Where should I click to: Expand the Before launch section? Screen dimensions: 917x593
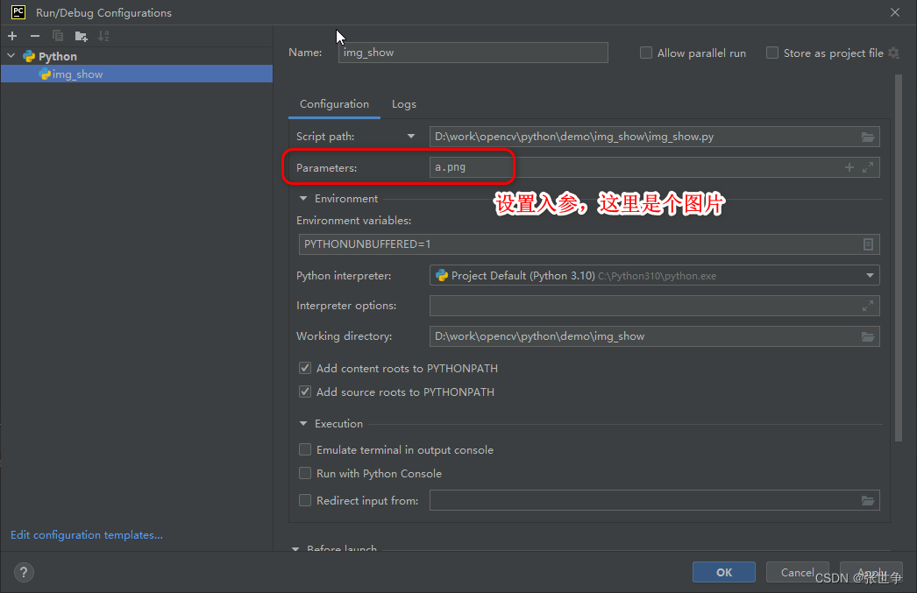coord(295,548)
